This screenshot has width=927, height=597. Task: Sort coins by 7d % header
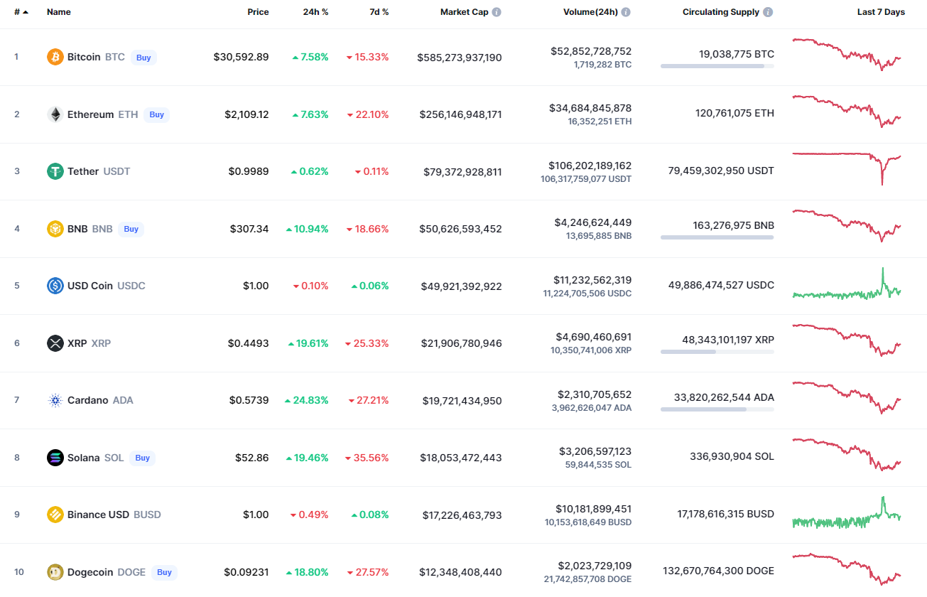click(x=379, y=12)
